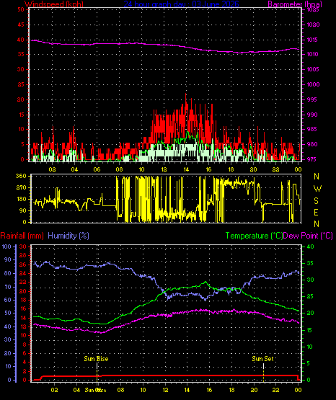Click the Sun Set marker label
The width and height of the screenshot is (336, 400).
[262, 359]
